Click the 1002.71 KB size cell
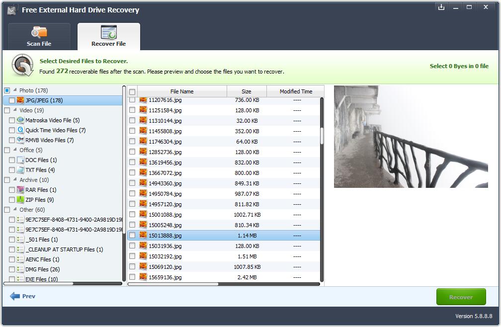 247,215
